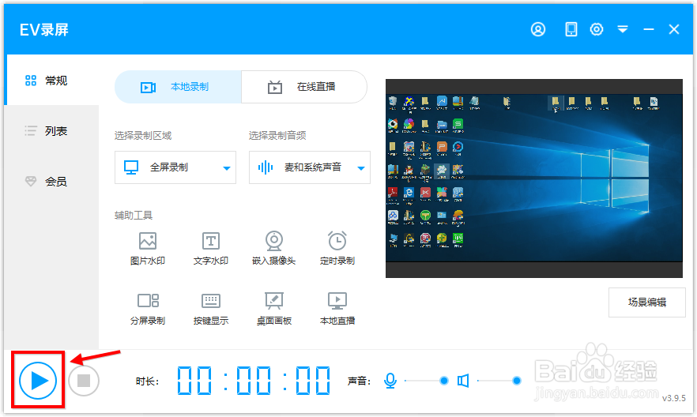Expand the 全屏录制 region dropdown
This screenshot has width=697, height=417.
pos(175,167)
